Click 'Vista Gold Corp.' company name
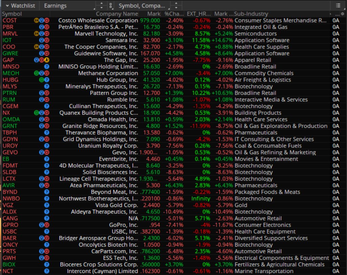347x275 pixels. click(x=116, y=205)
